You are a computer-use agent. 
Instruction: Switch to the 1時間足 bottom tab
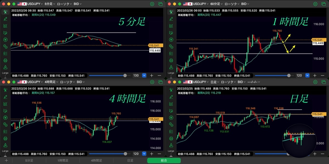(63, 160)
